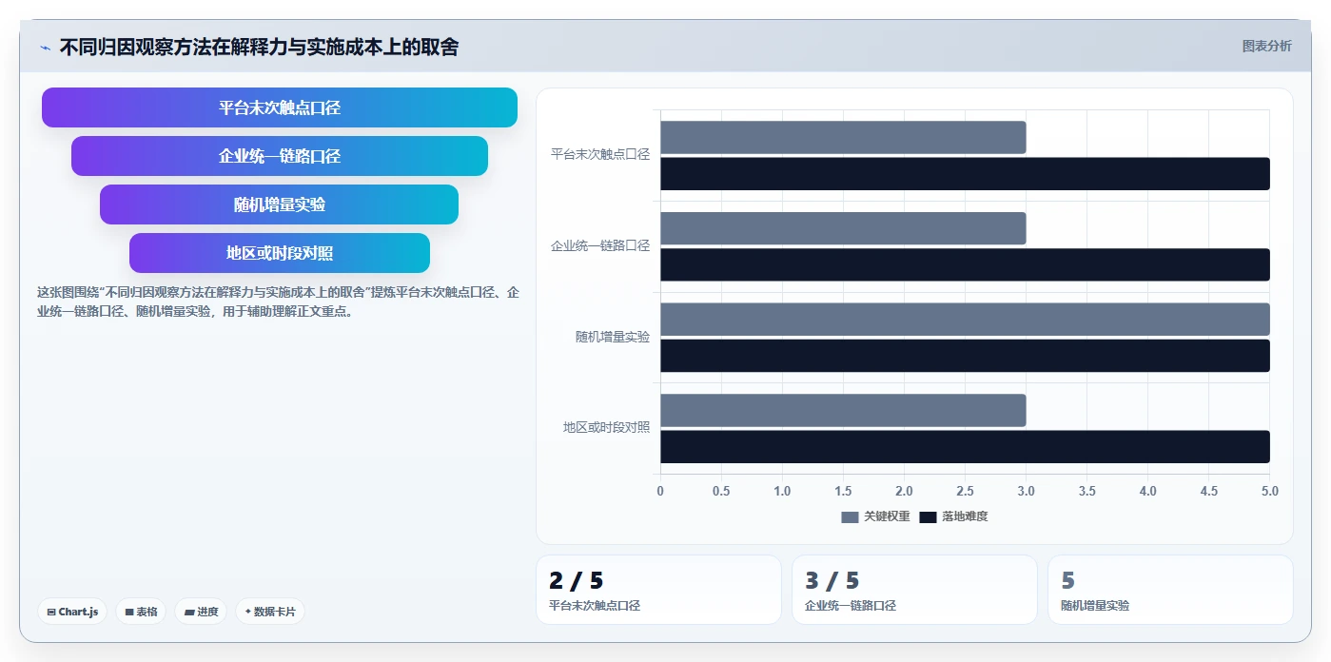Click the Chart.js chip

(72, 612)
